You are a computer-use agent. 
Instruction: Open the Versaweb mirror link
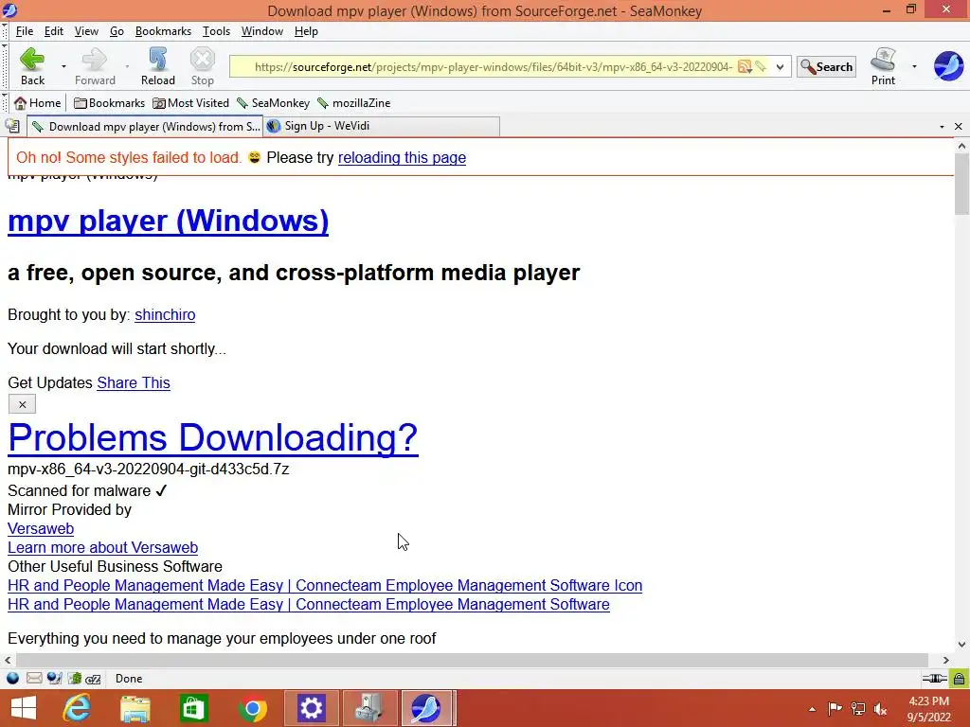click(41, 528)
